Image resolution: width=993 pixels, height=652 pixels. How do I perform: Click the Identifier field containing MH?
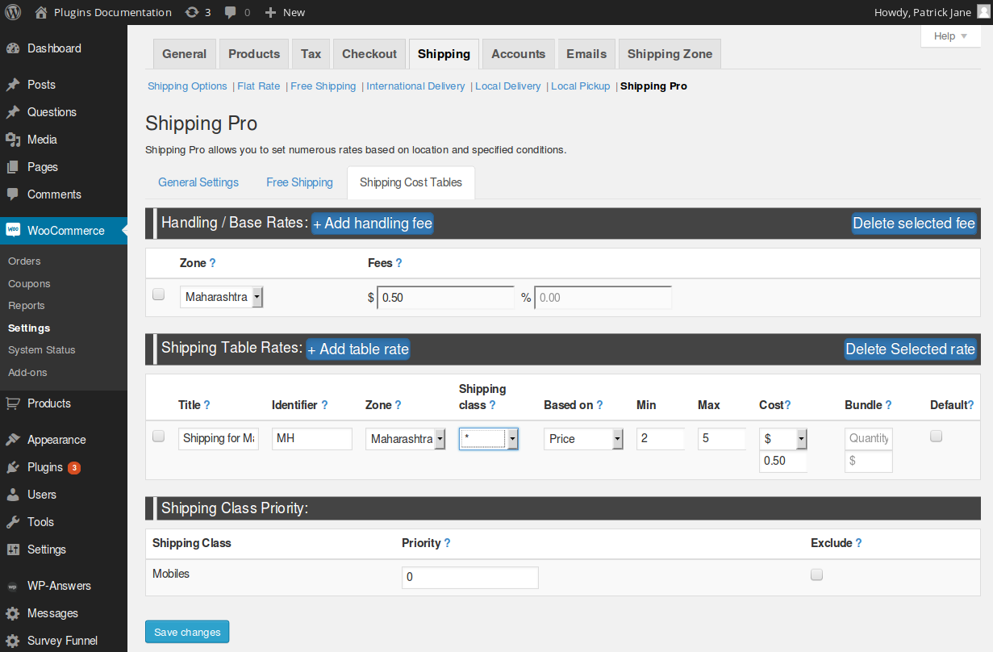312,439
